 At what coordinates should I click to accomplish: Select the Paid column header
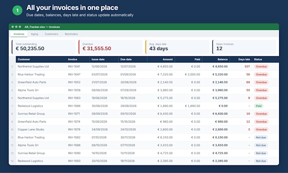coord(197,59)
